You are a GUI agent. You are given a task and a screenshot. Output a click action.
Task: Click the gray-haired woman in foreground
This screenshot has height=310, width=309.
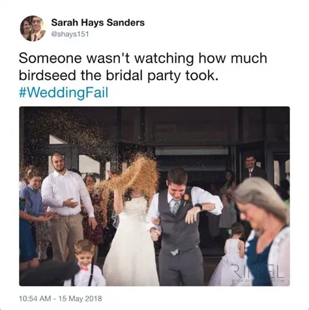click(x=263, y=231)
